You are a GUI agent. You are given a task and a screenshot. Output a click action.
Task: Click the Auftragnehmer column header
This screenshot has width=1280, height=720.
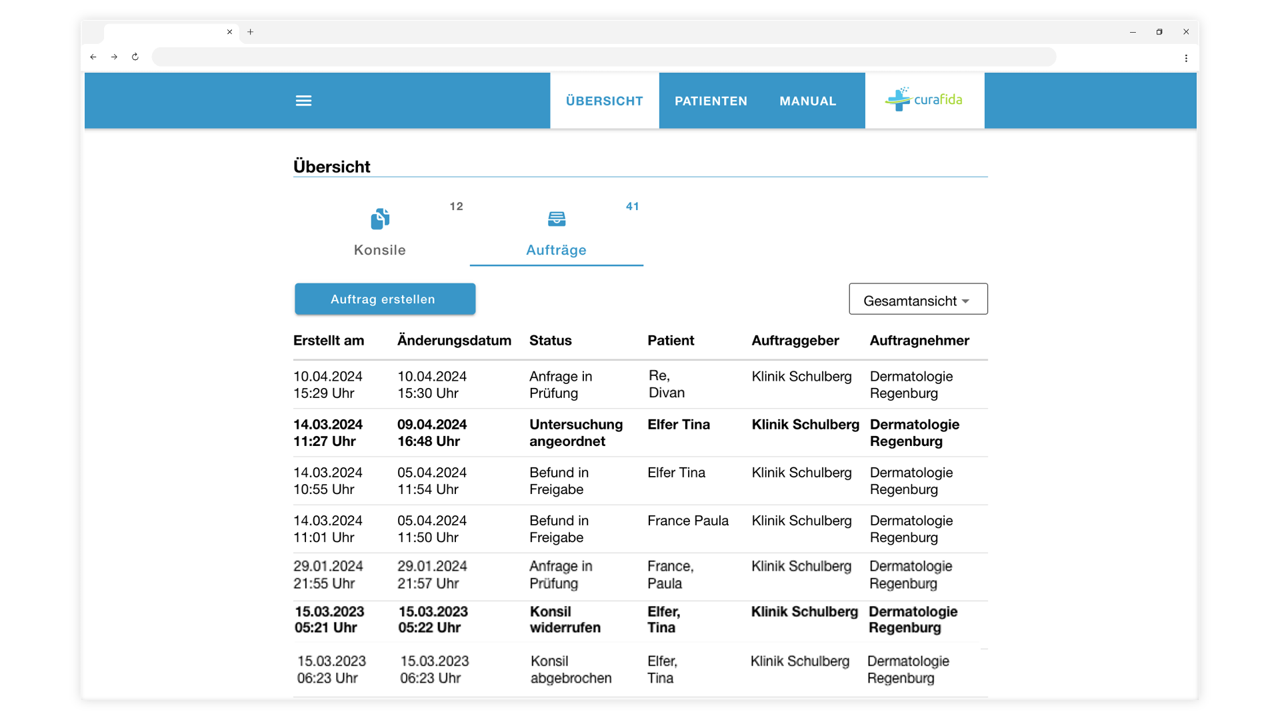click(x=919, y=341)
